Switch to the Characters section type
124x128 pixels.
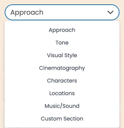(62, 81)
